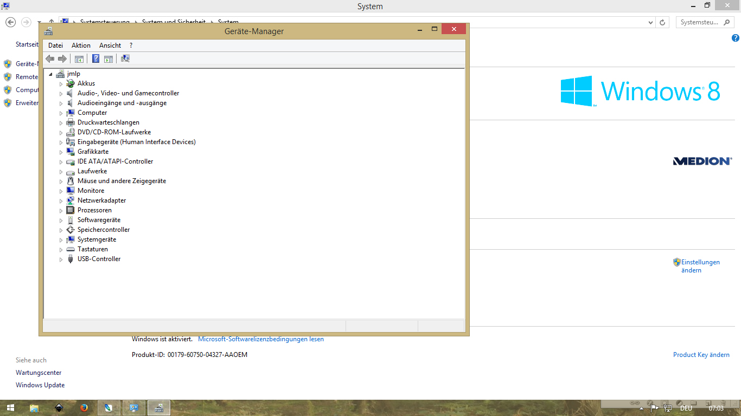Open the Aktion menu

(81, 45)
